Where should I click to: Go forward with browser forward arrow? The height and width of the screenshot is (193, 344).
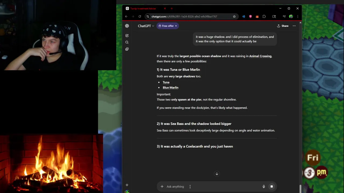click(x=133, y=16)
